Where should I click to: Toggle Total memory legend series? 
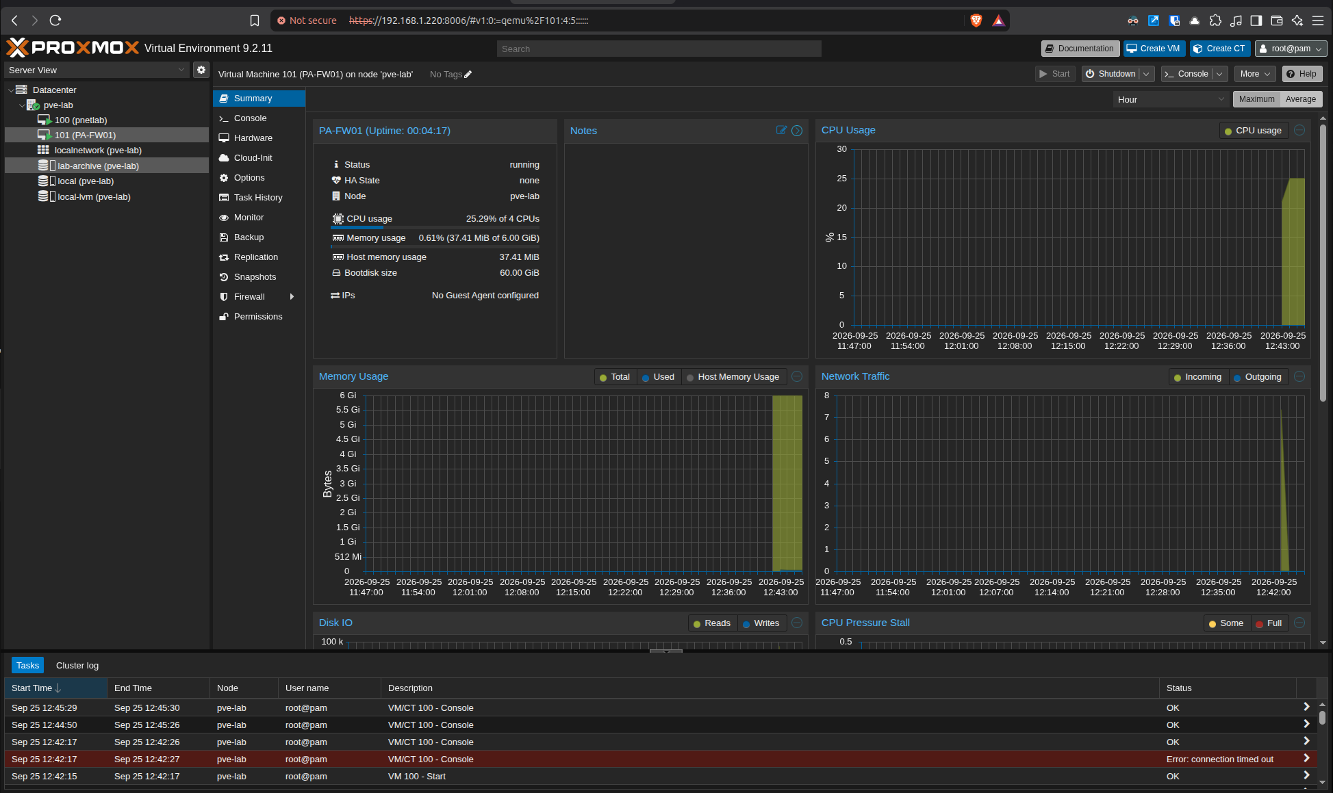pyautogui.click(x=615, y=377)
